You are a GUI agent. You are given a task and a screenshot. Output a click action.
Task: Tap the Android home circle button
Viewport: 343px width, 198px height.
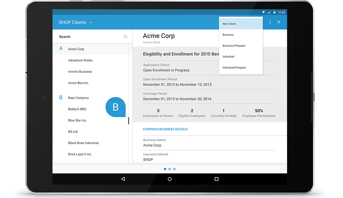pos(169,179)
